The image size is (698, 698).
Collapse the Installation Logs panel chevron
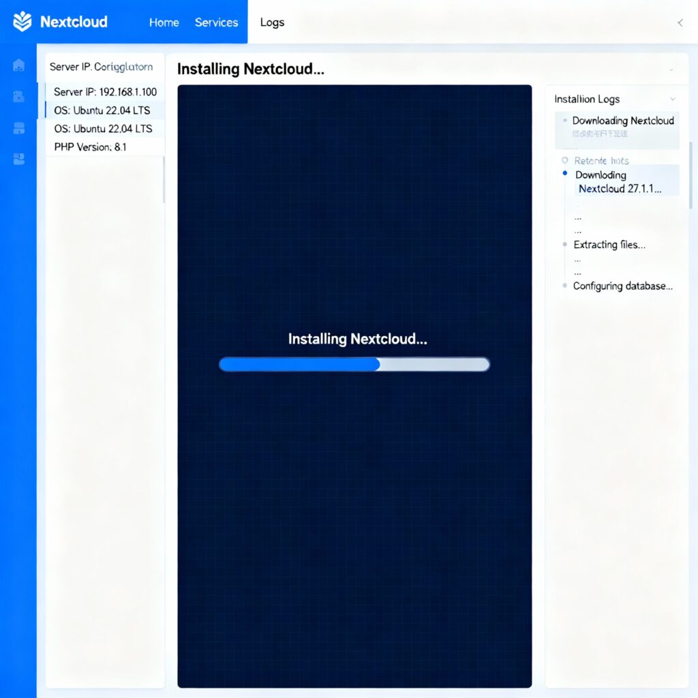coord(673,100)
